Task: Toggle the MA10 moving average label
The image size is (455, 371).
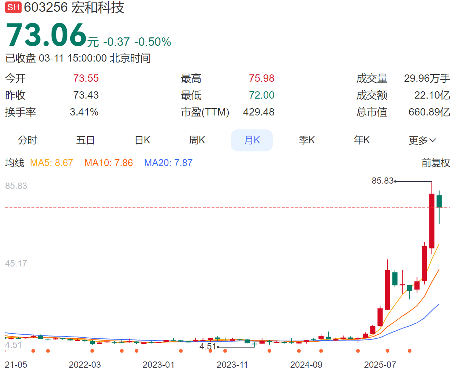Action: [109, 163]
